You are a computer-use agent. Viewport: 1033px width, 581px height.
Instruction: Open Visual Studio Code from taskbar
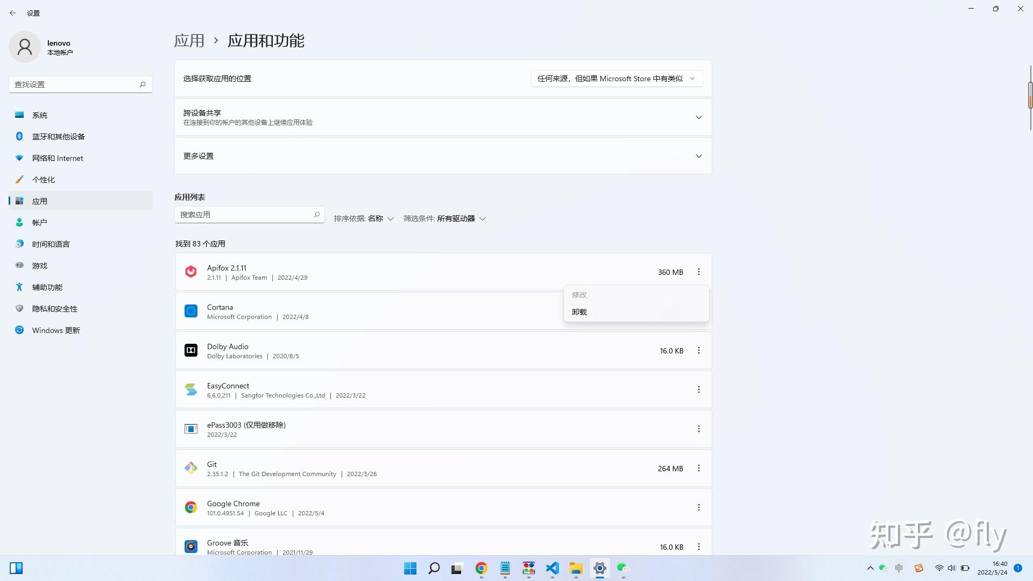553,568
